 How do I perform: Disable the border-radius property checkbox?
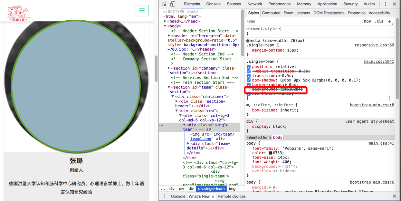click(x=248, y=85)
